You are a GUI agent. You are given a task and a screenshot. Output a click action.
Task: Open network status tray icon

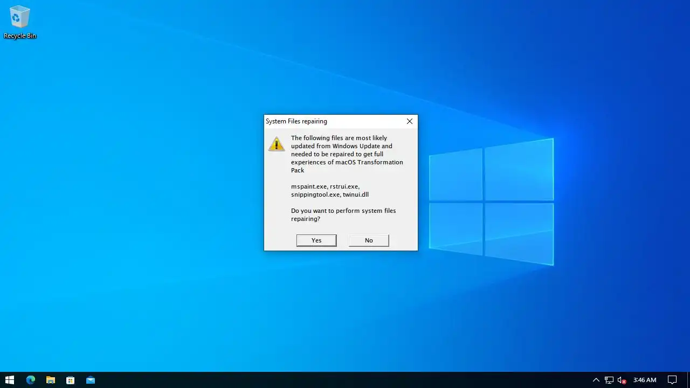click(x=609, y=380)
